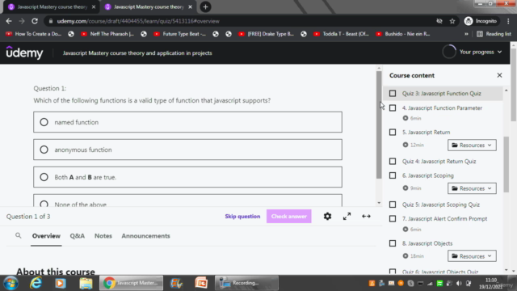Select the anonymous function option
Viewport: 517px width, 291px height.
coord(187,150)
